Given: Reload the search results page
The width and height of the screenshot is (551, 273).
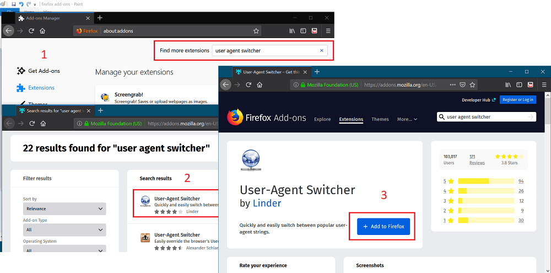Looking at the screenshot, I should (31, 124).
